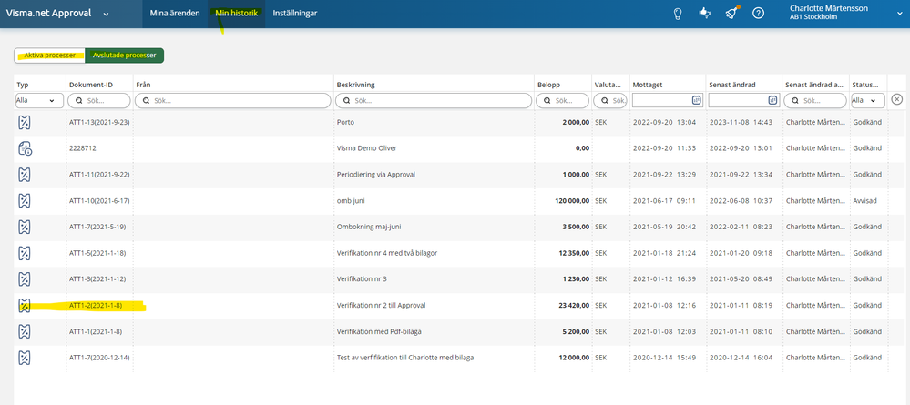This screenshot has width=910, height=405.
Task: Sort by the Belopp column header
Action: coord(548,85)
